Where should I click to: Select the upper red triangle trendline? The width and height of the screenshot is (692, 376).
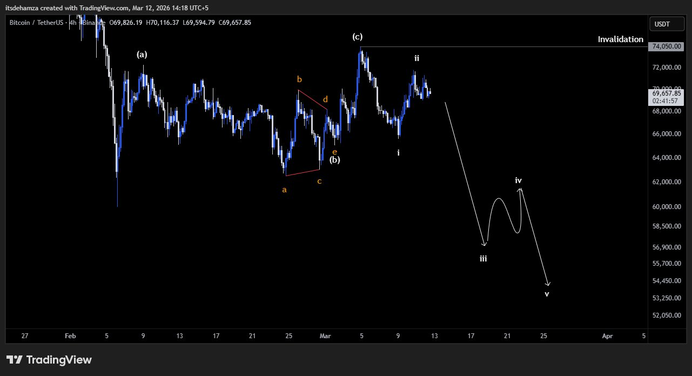click(313, 100)
